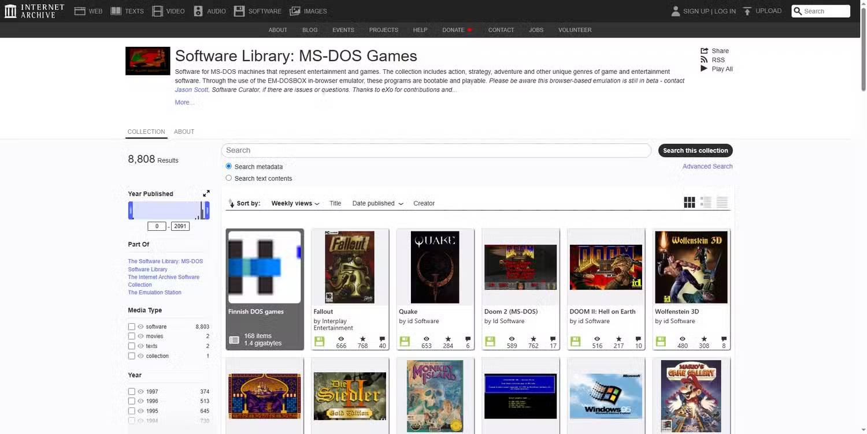Switch to grid tile view
Screen dimensions: 867x434
[x=690, y=202]
